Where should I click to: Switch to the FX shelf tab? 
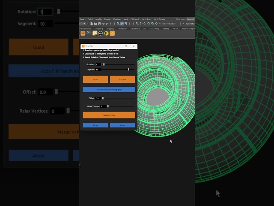tap(145, 29)
